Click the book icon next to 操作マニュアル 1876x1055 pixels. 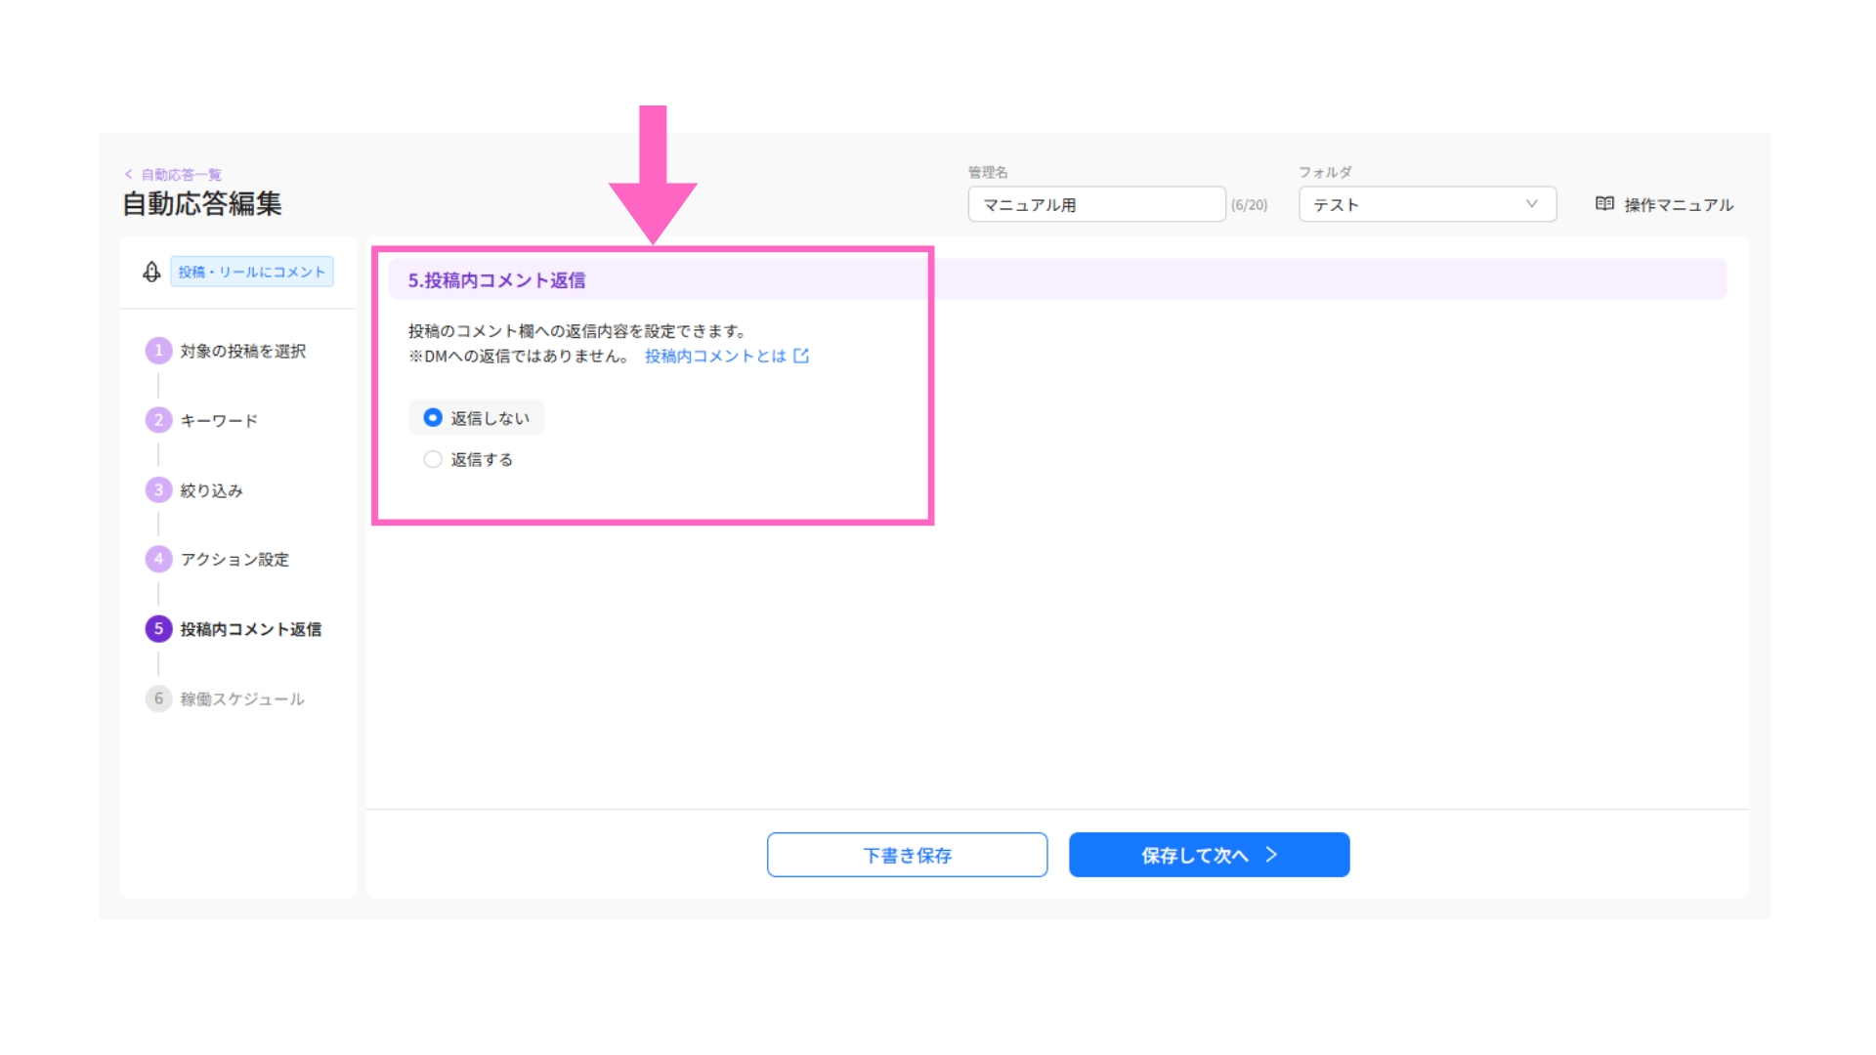pyautogui.click(x=1604, y=204)
